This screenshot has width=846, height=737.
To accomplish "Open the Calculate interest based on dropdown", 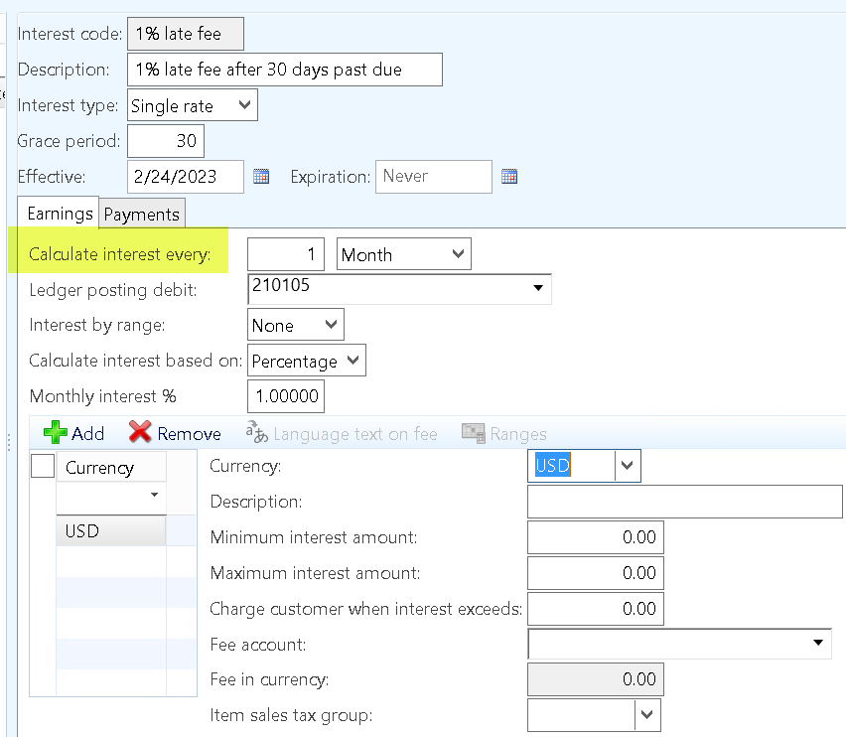I will coord(353,361).
